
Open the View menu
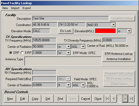(5, 8)
